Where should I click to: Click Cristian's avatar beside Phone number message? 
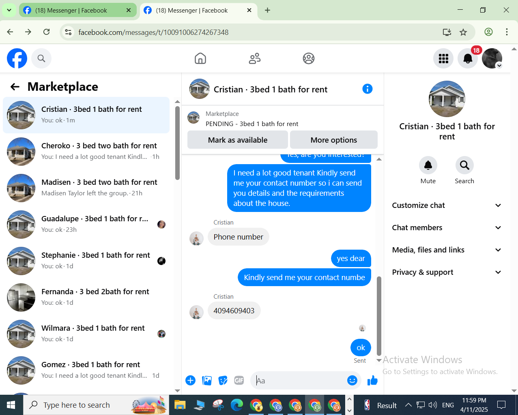tap(196, 239)
